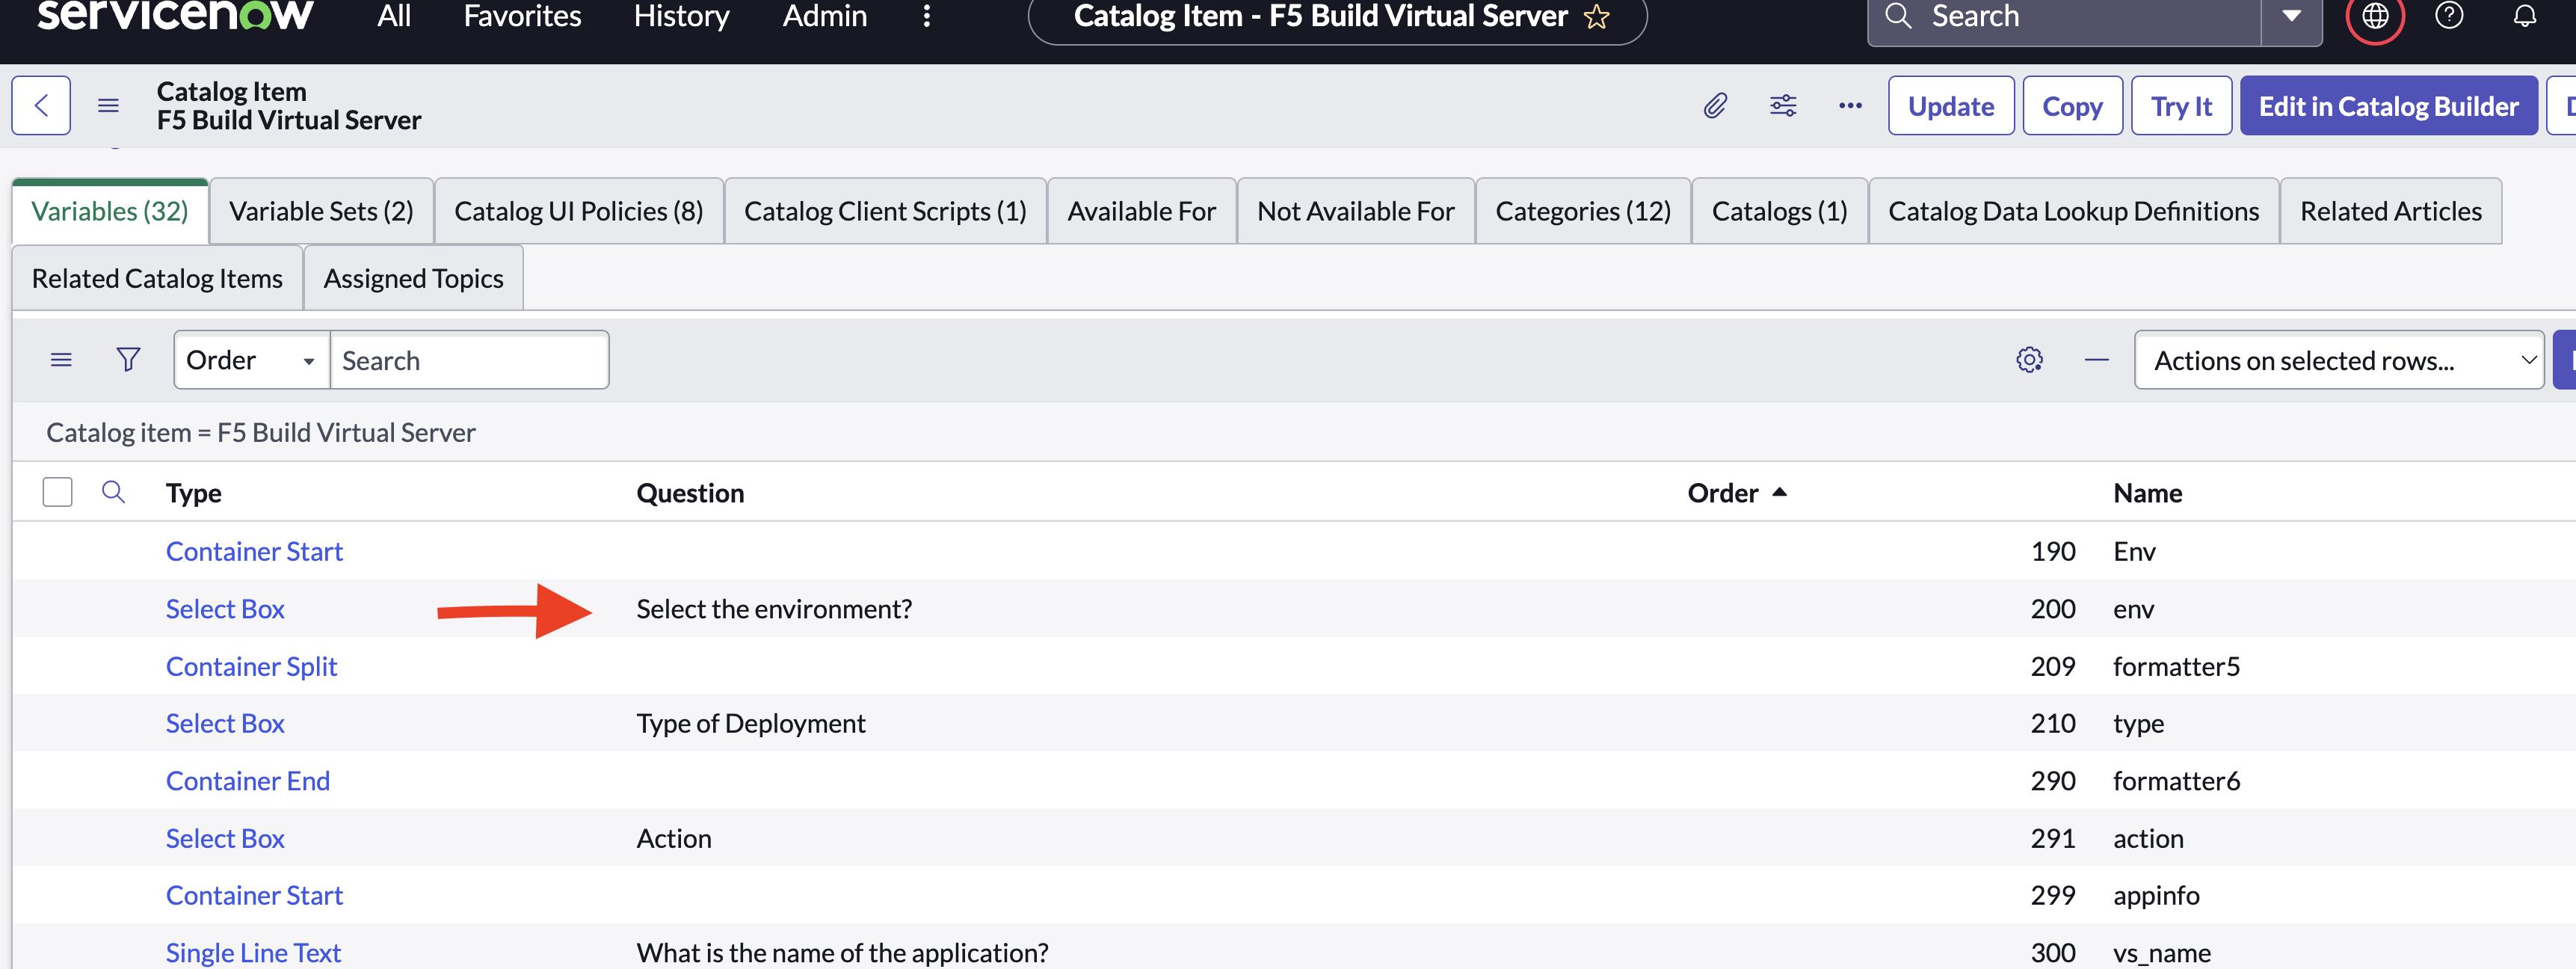Click the list Search input field
The height and width of the screenshot is (969, 2576).
[468, 360]
